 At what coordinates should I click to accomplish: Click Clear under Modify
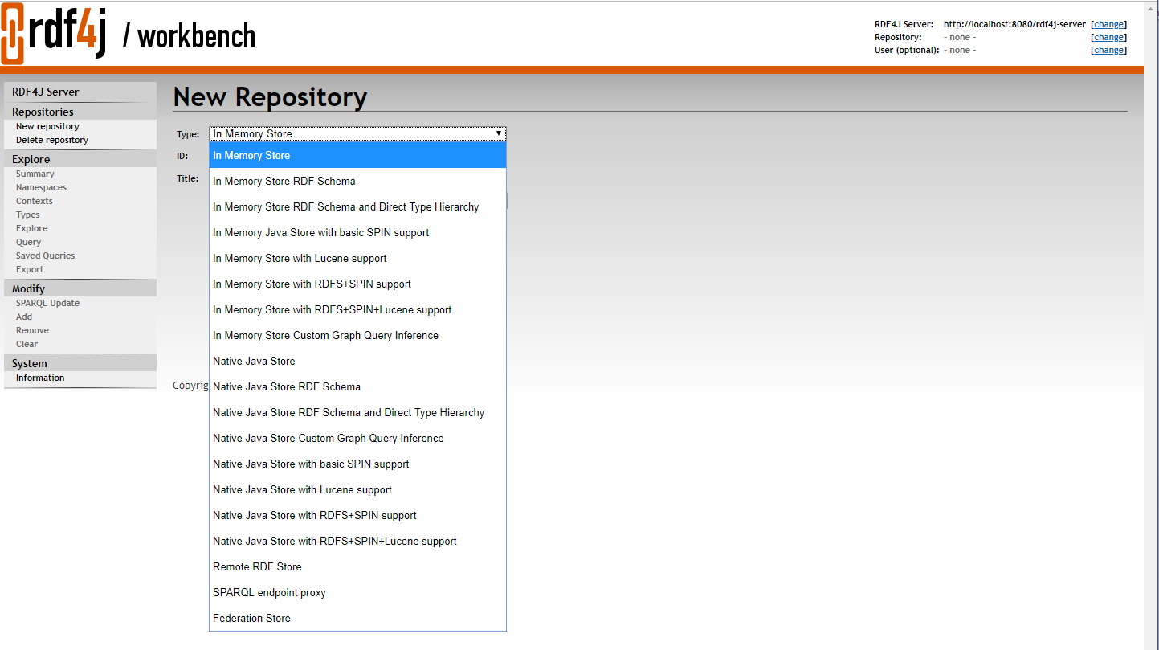pos(27,344)
